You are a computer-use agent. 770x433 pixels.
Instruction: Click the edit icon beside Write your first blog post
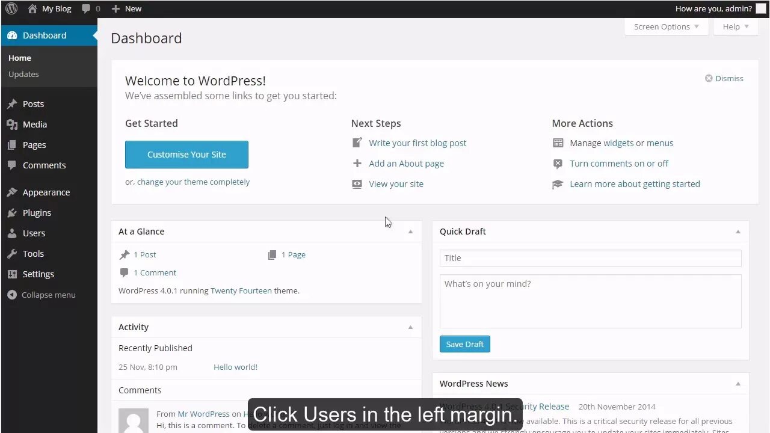pyautogui.click(x=357, y=143)
